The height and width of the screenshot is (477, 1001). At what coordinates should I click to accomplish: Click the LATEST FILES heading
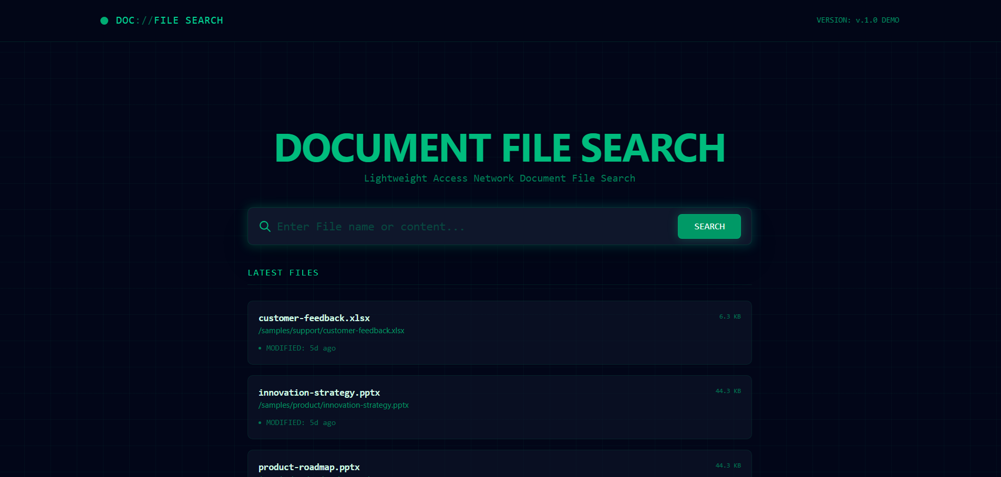283,273
